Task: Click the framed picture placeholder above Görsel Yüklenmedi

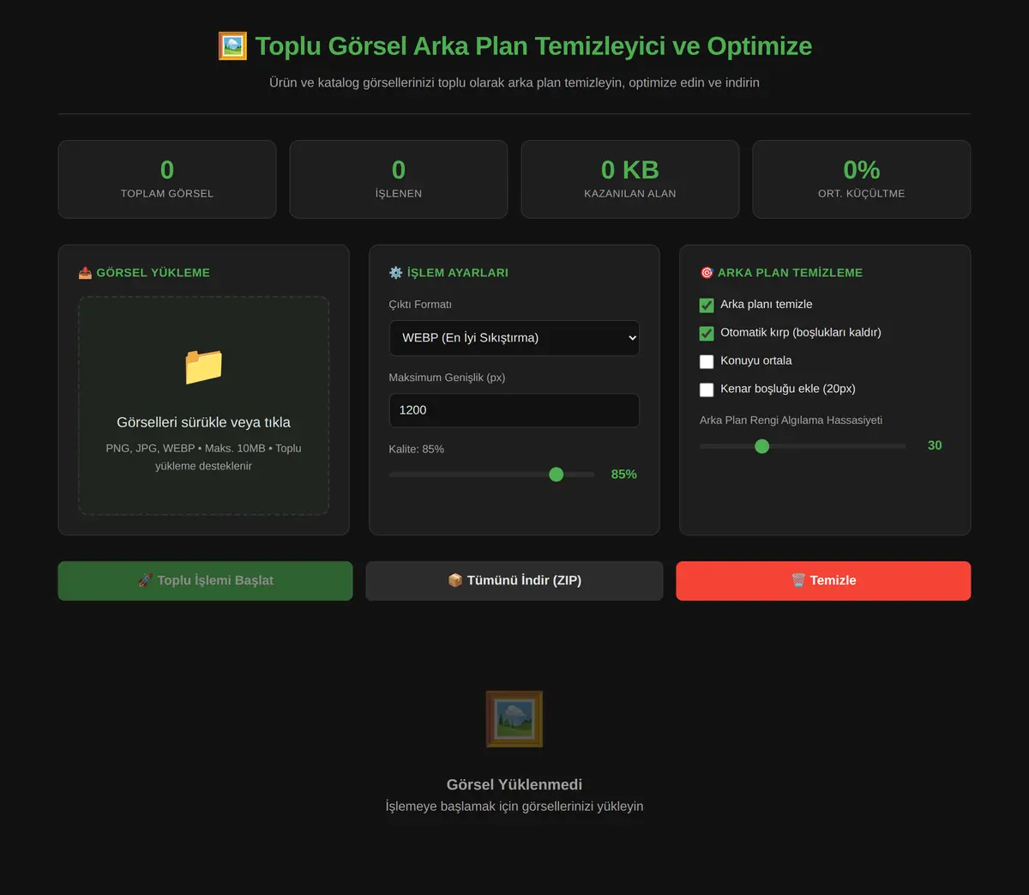Action: (x=514, y=719)
